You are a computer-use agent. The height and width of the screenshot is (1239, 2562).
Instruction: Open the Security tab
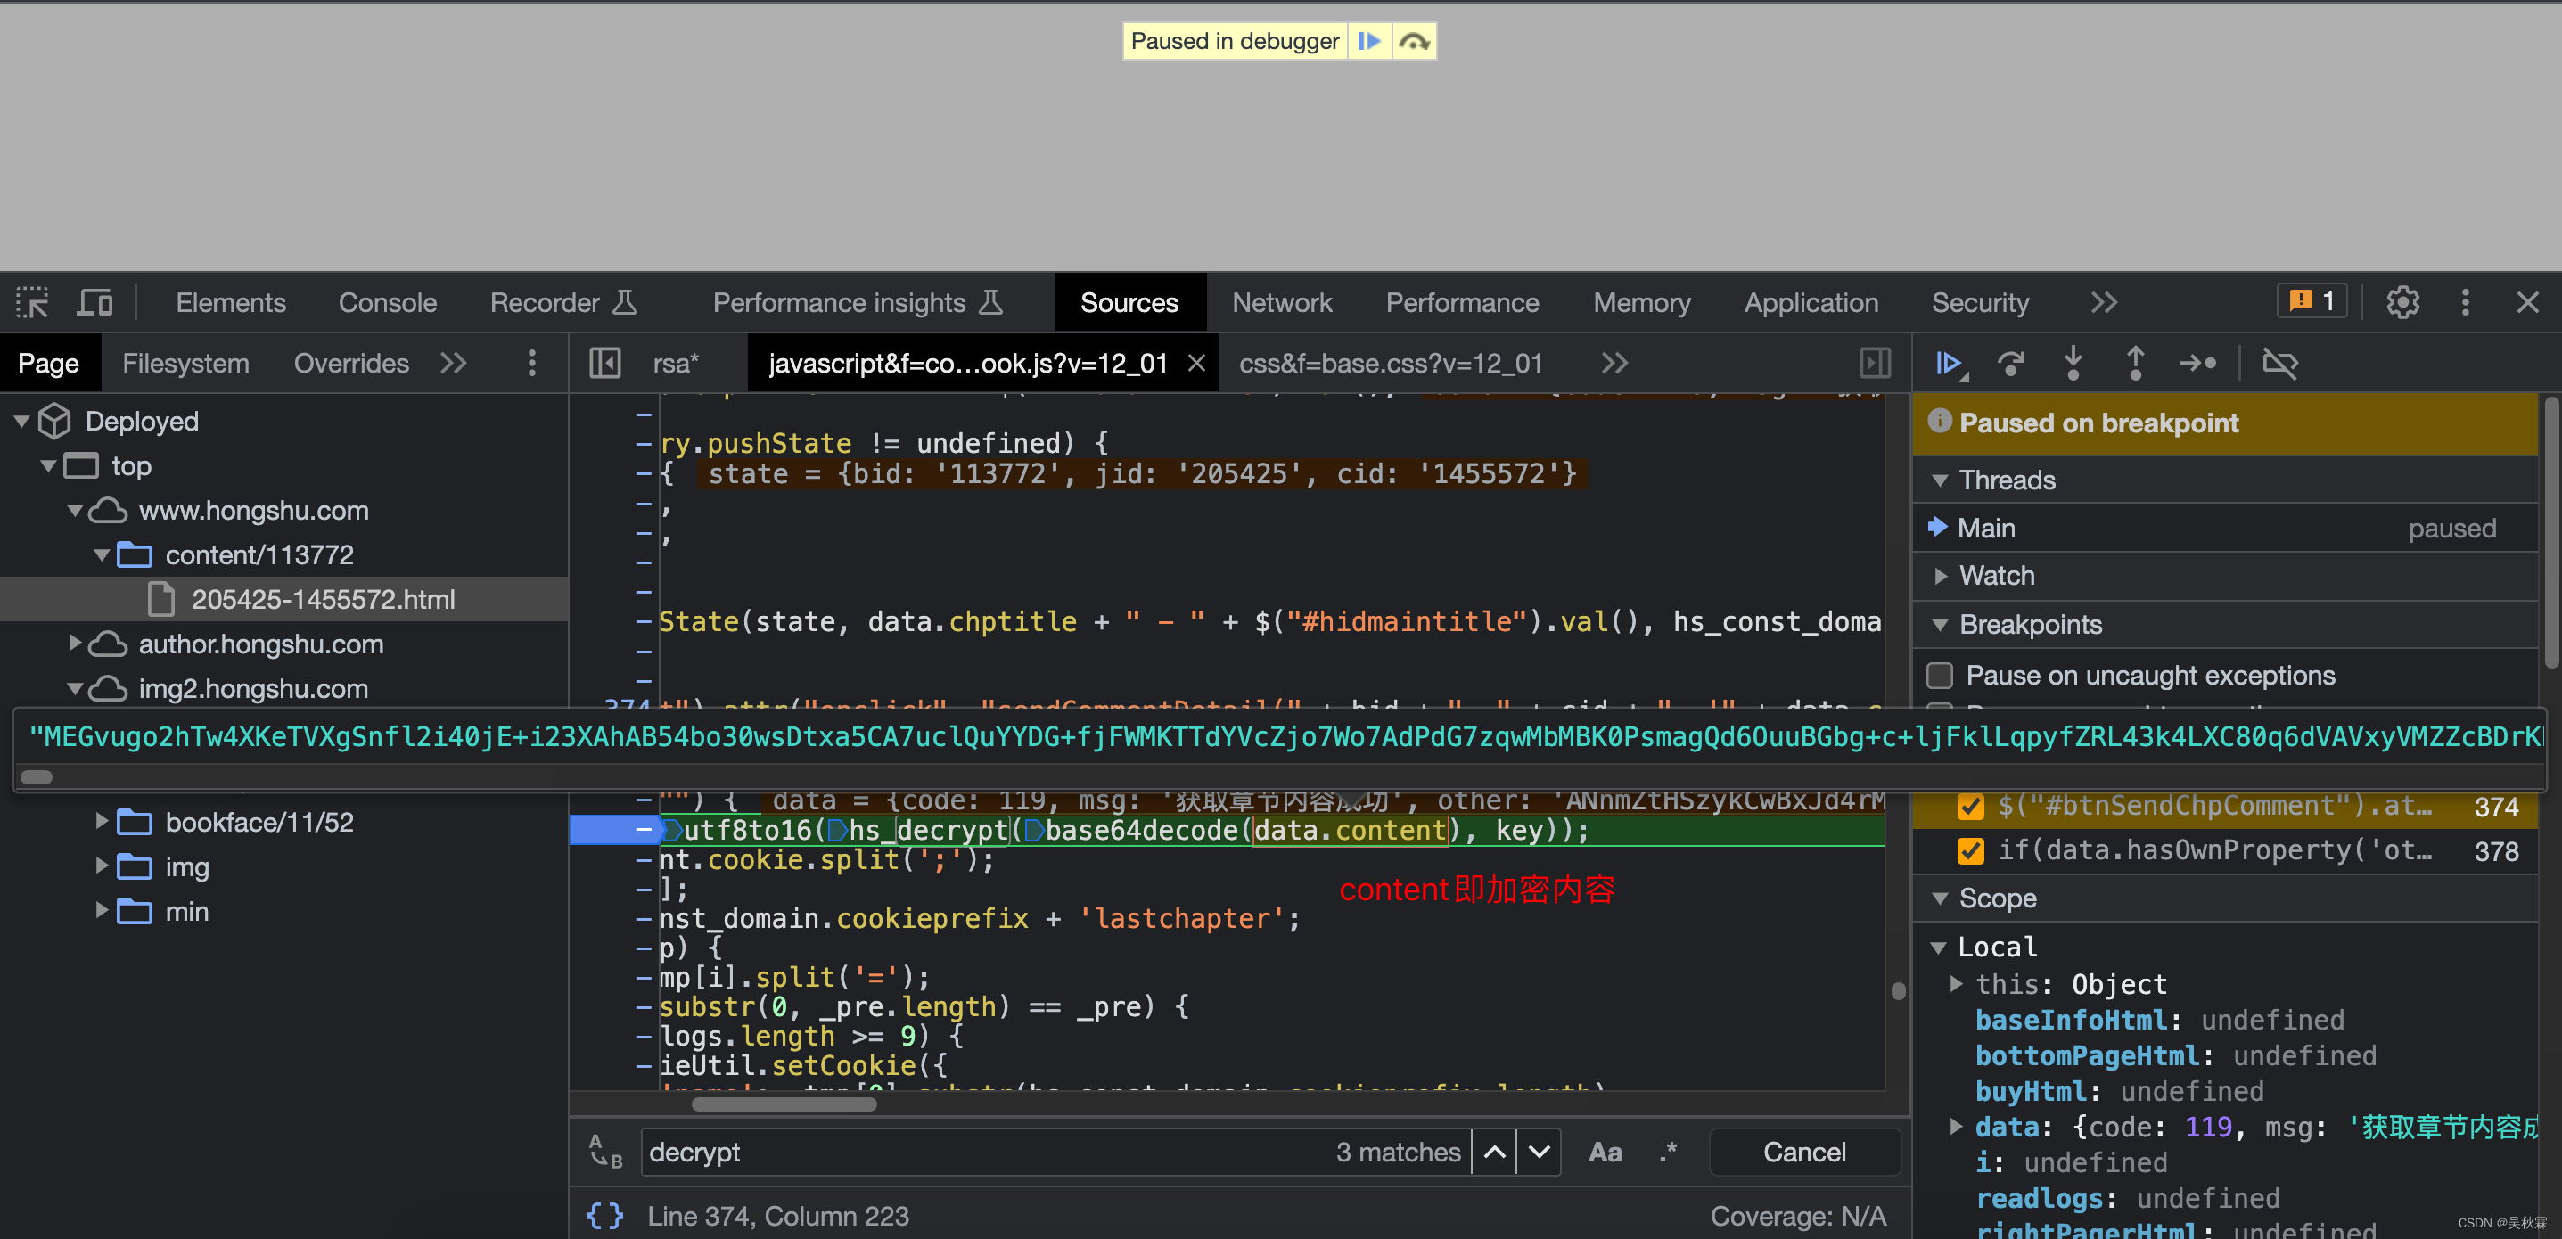click(x=1980, y=302)
